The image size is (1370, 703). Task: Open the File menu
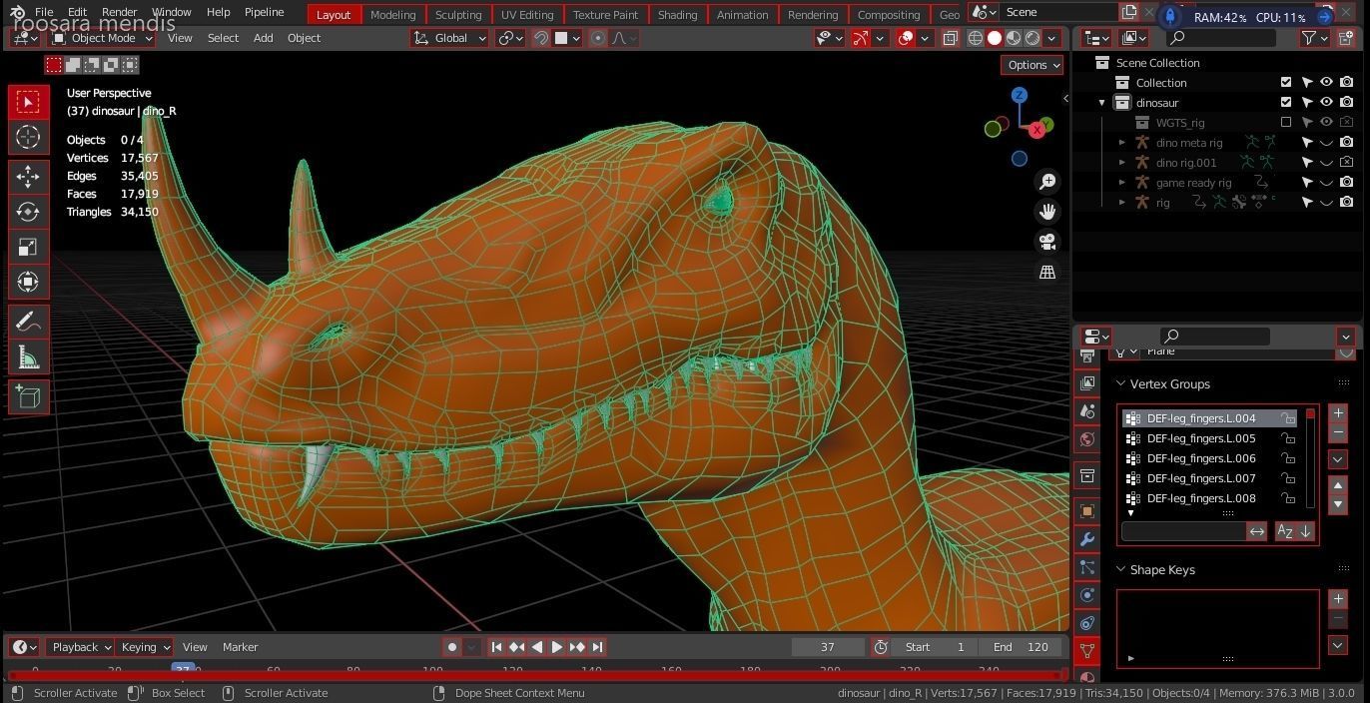pos(44,12)
